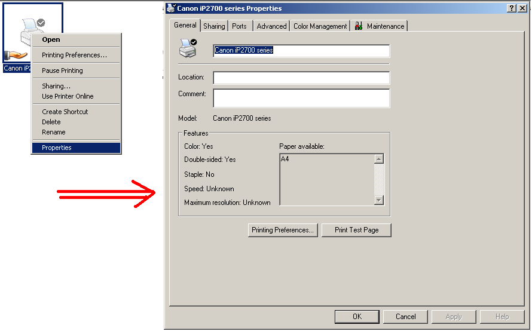This screenshot has width=532, height=331.
Task: Select Use Printer Online menu entry
Action: click(x=77, y=96)
